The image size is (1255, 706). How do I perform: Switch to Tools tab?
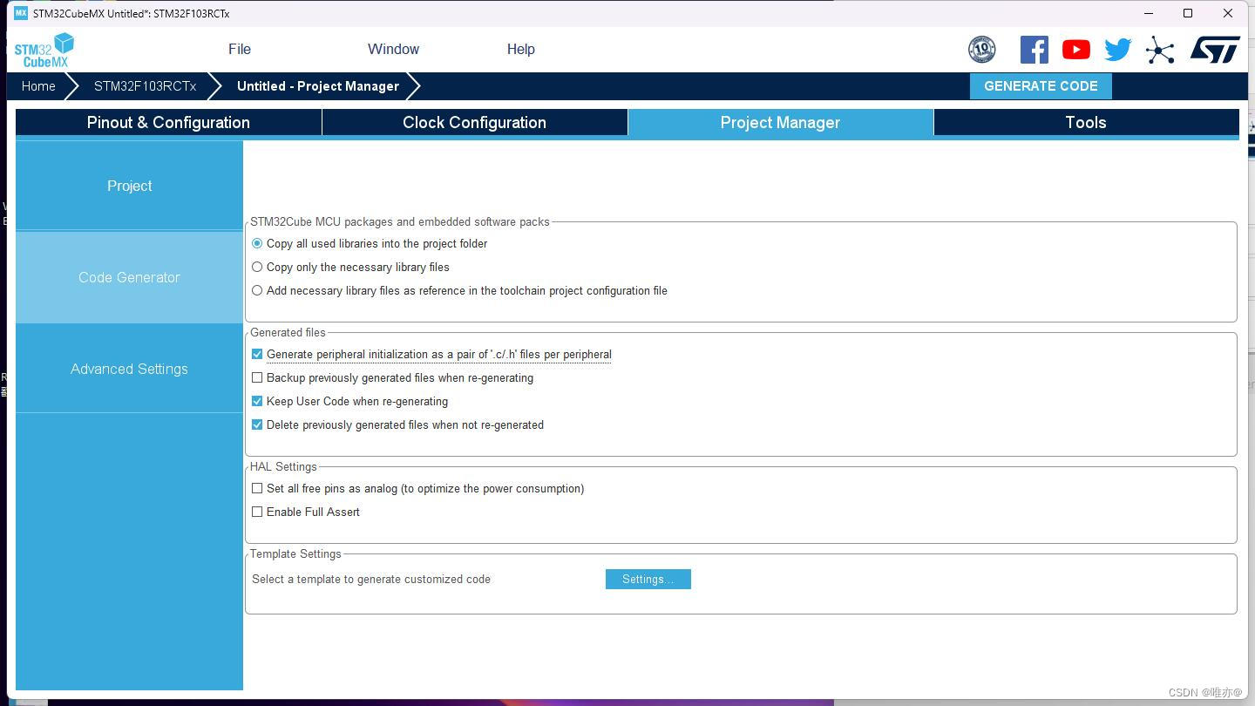pos(1086,122)
